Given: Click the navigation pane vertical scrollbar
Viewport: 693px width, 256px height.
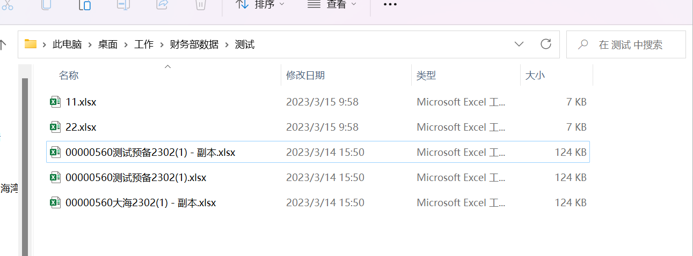Looking at the screenshot, I should [24, 166].
